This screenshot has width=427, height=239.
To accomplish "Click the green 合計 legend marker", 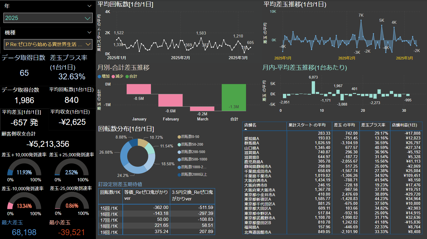I will pyautogui.click(x=127, y=76).
